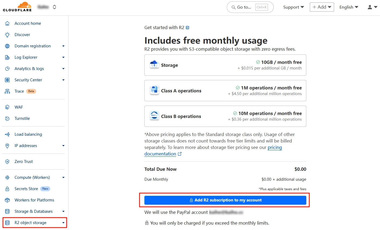The width and height of the screenshot is (380, 230).
Task: Click the Zero Trust shield icon
Action: pyautogui.click(x=7, y=162)
